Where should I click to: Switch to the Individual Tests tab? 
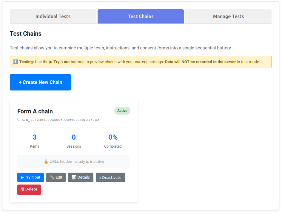[x=53, y=16]
